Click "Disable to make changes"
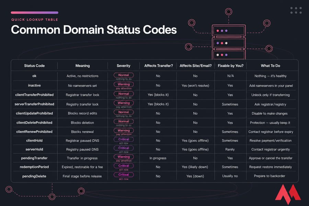Viewport: 309px width, 206px height. 270,113
